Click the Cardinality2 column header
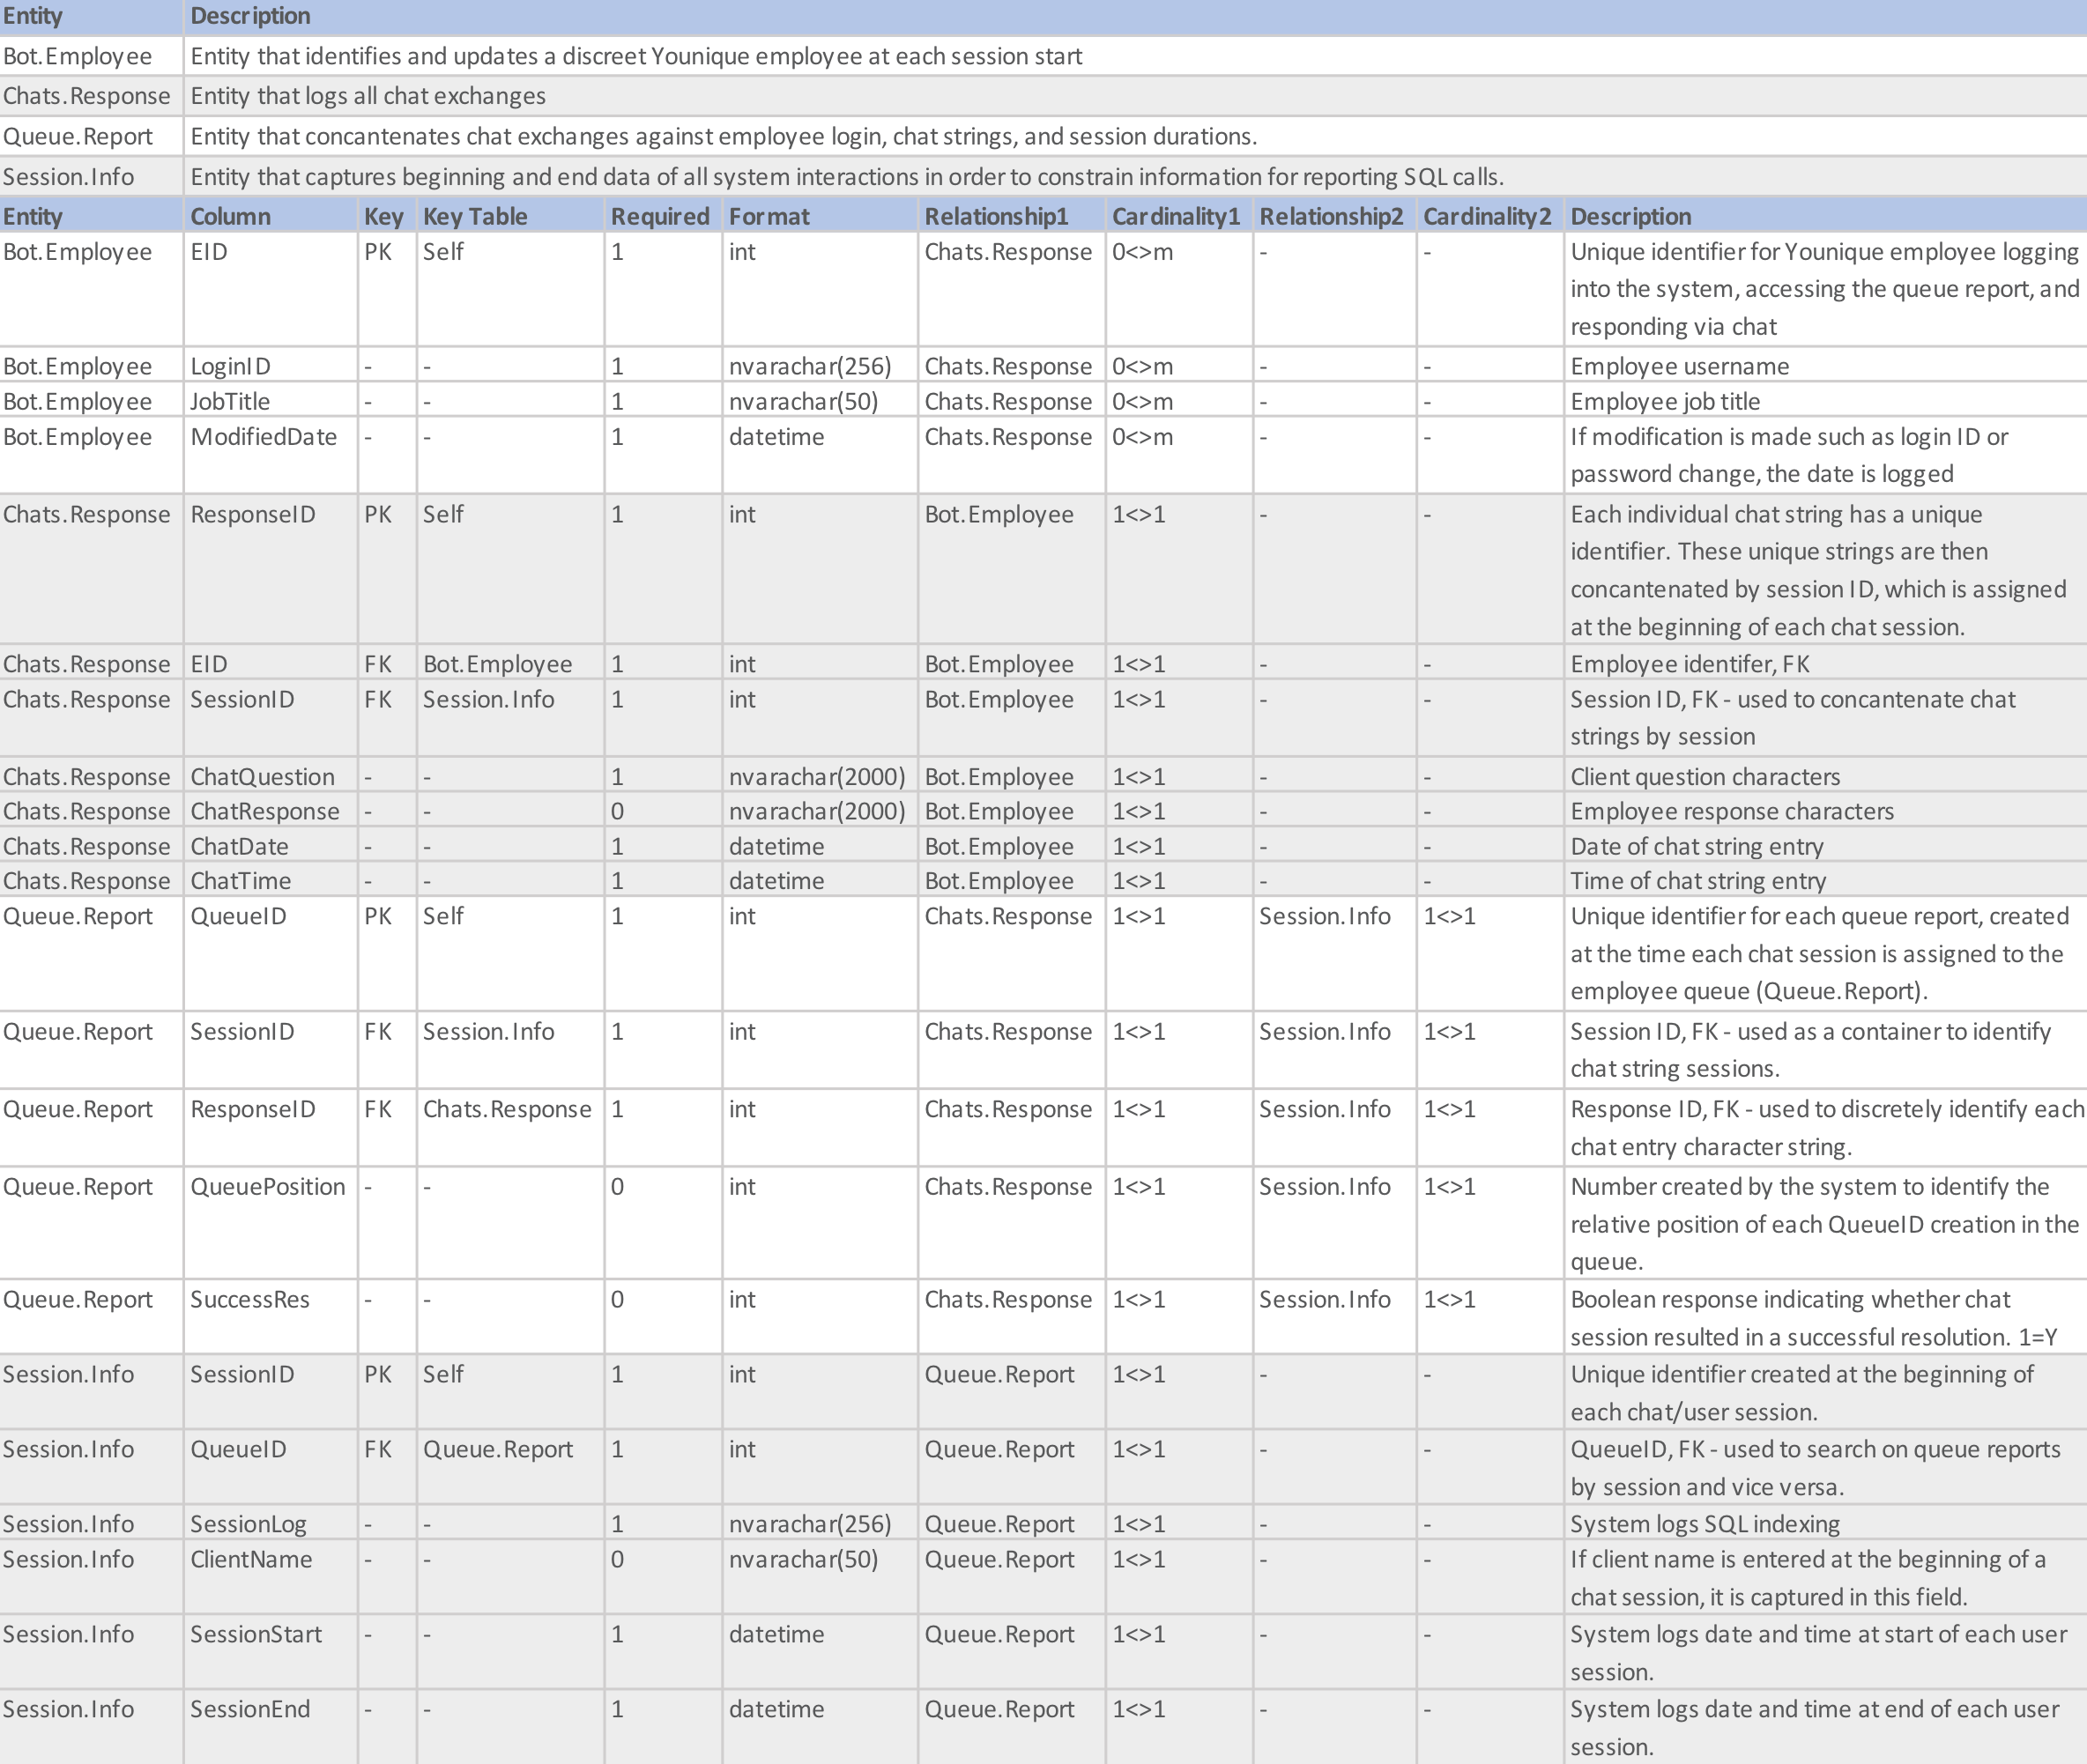This screenshot has width=2087, height=1764. (1489, 216)
